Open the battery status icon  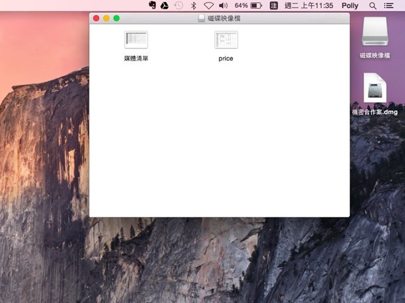tap(256, 5)
